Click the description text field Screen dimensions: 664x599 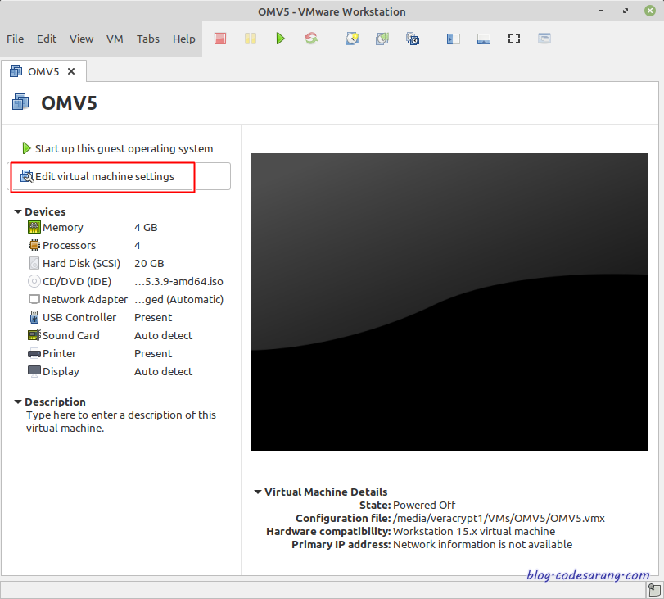click(x=121, y=421)
